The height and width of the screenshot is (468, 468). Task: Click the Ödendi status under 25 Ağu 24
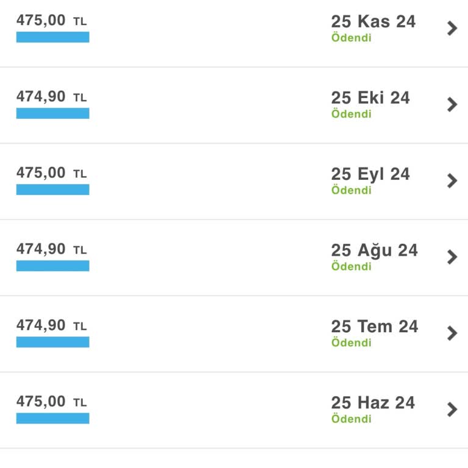(351, 266)
